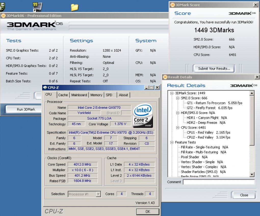Viewport: 260px width, 216px height.
Task: Select HDR1 - Canyon Flight row
Action: pos(207,118)
